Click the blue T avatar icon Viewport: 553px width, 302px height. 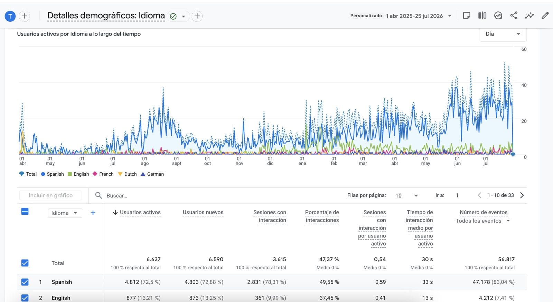point(10,16)
